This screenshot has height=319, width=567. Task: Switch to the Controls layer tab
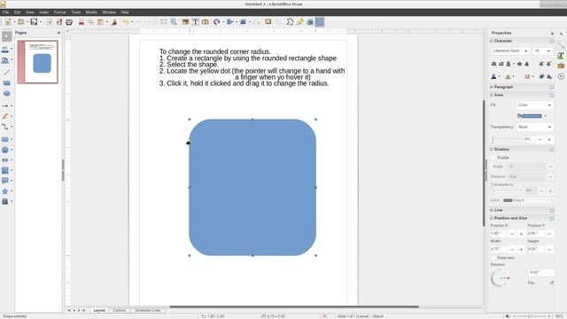pyautogui.click(x=119, y=310)
